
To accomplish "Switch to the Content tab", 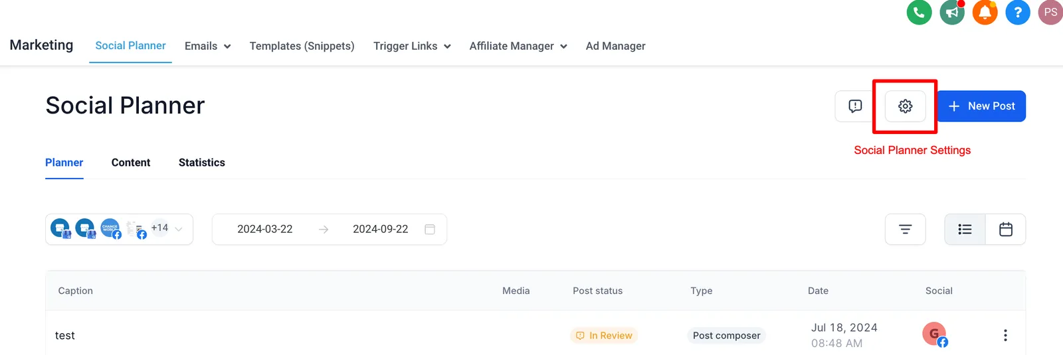I will pos(131,163).
